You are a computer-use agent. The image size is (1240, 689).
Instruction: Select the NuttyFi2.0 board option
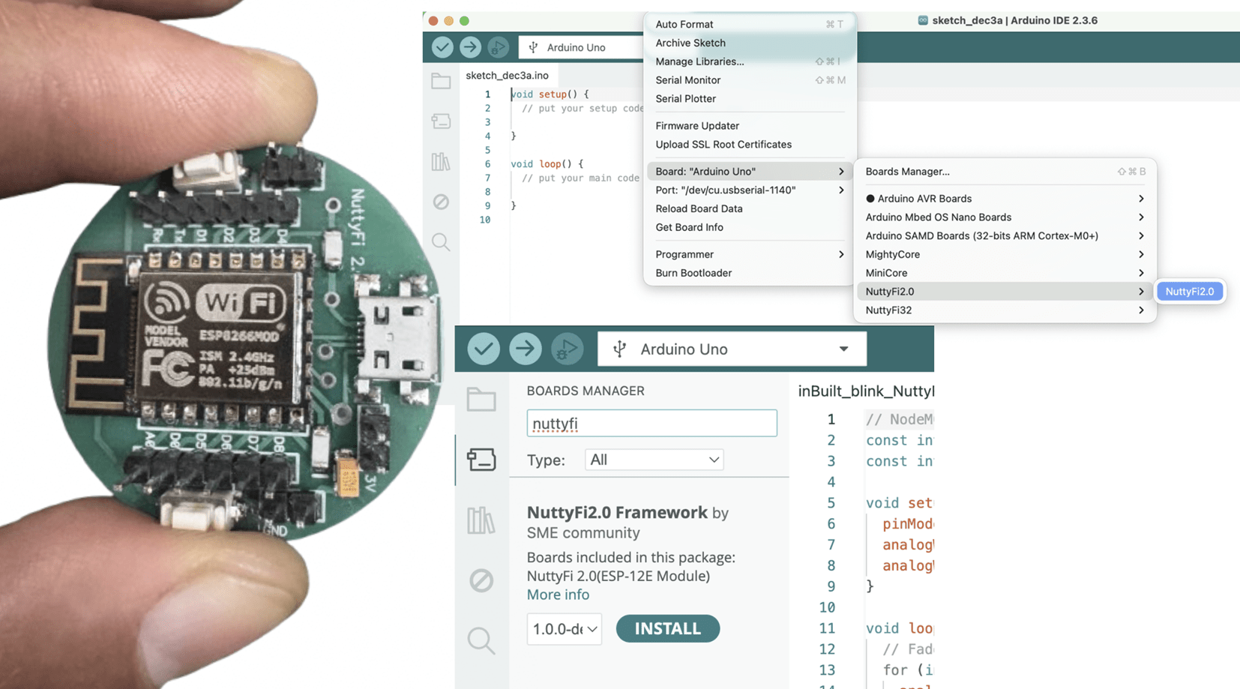click(1189, 292)
